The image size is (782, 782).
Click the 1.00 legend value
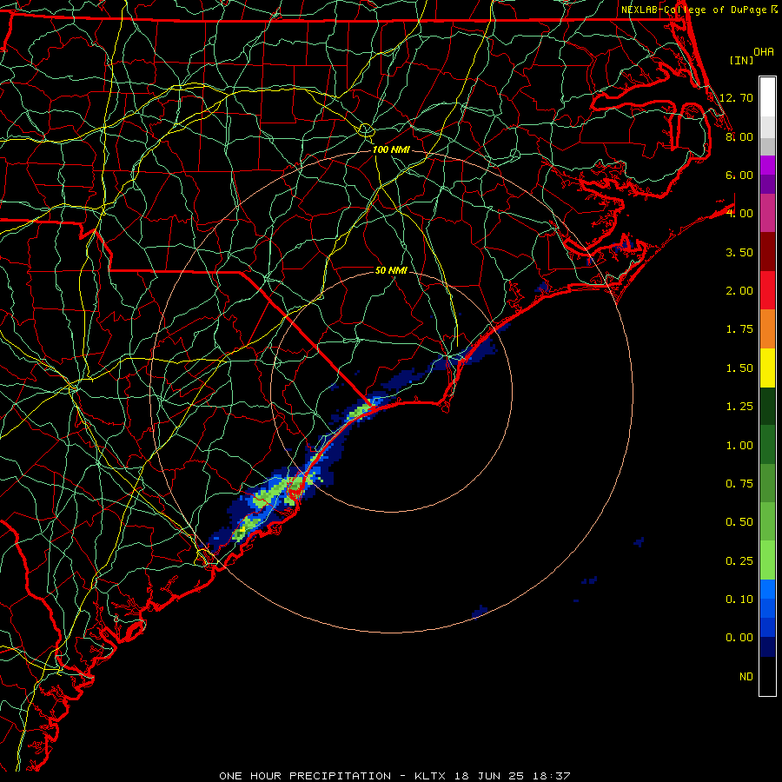pos(739,446)
